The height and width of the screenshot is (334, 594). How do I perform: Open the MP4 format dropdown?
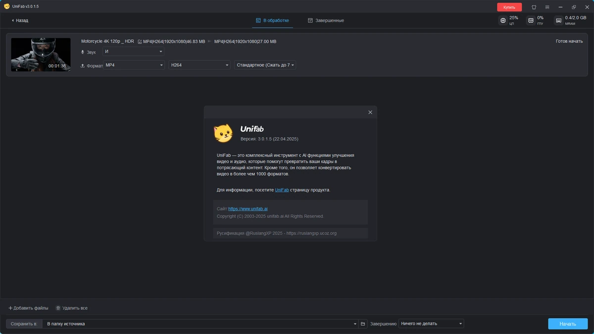click(x=134, y=65)
